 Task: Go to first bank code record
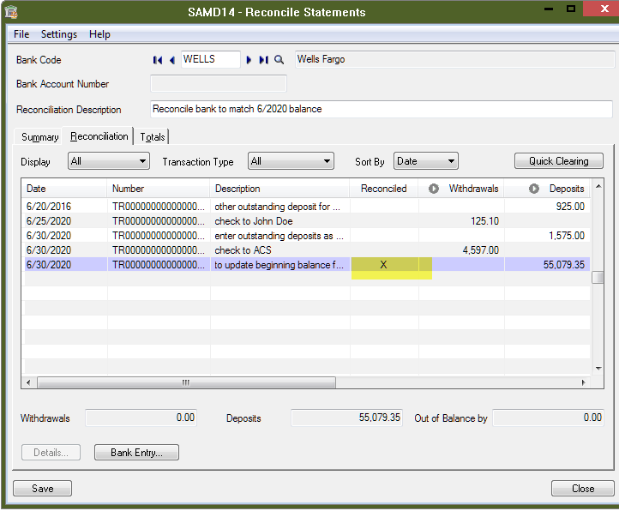[158, 60]
